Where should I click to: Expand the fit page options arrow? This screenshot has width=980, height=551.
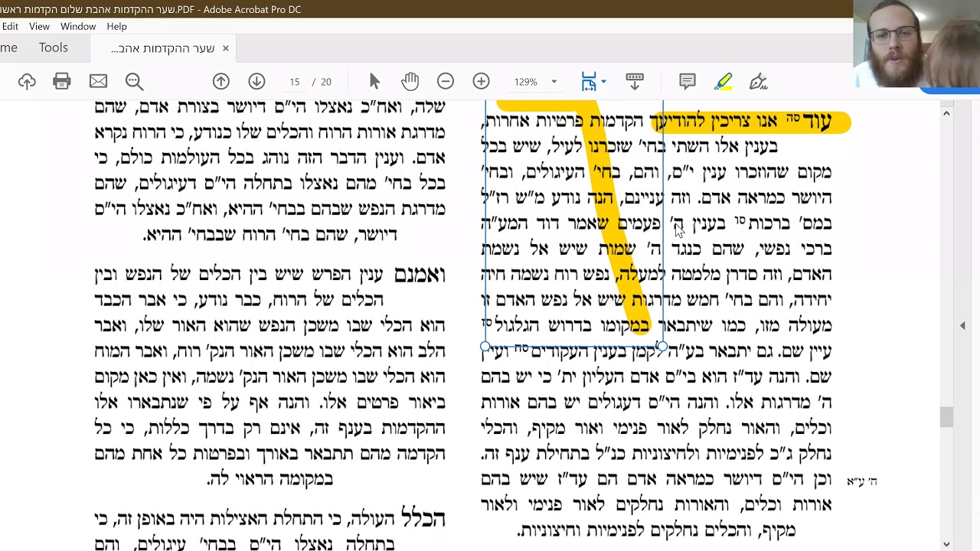pyautogui.click(x=603, y=82)
